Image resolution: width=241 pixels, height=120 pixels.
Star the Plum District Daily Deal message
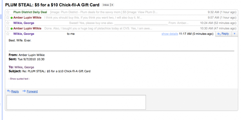coord(8,12)
